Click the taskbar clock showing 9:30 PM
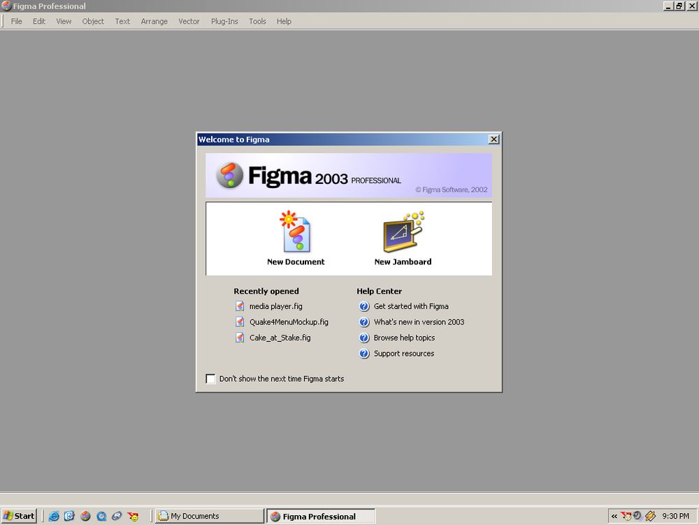This screenshot has height=525, width=699. pyautogui.click(x=675, y=516)
